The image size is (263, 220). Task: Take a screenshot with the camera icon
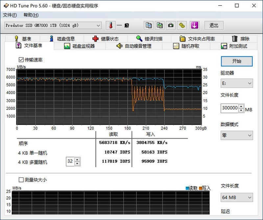click(171, 25)
